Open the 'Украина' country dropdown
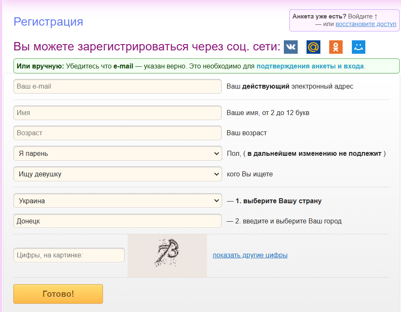Viewport: 401px width, 312px height. click(x=117, y=201)
